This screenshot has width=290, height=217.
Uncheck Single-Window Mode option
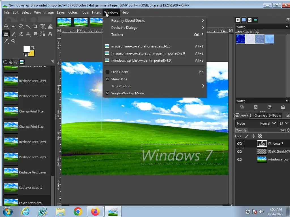[107, 93]
